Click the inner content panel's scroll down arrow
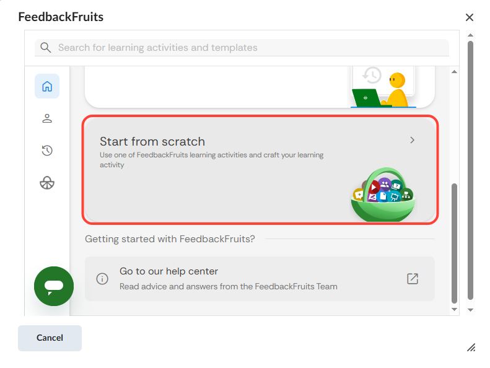Image resolution: width=490 pixels, height=368 pixels. pyautogui.click(x=454, y=309)
